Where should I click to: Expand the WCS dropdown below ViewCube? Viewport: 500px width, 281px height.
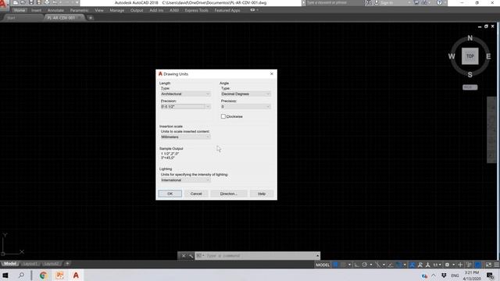point(470,87)
